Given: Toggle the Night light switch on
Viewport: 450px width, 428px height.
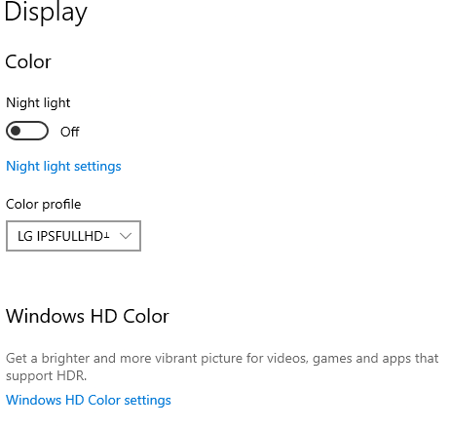Looking at the screenshot, I should click(27, 131).
